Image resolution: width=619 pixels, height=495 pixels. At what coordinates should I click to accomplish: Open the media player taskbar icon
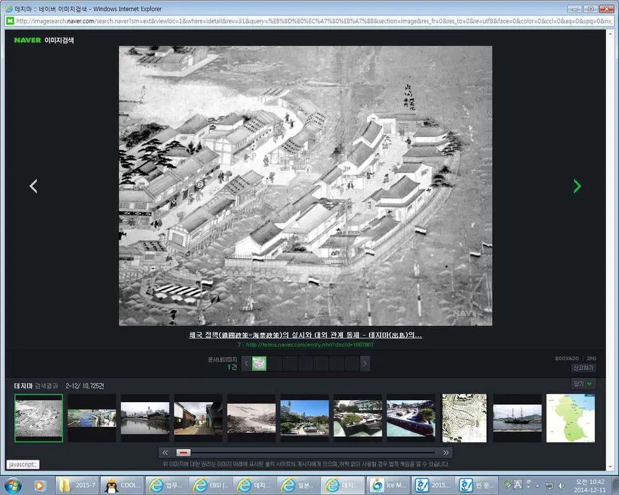pyautogui.click(x=40, y=485)
